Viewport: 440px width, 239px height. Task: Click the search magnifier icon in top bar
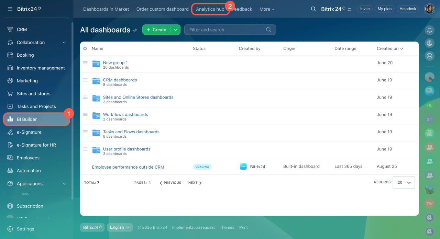point(313,9)
